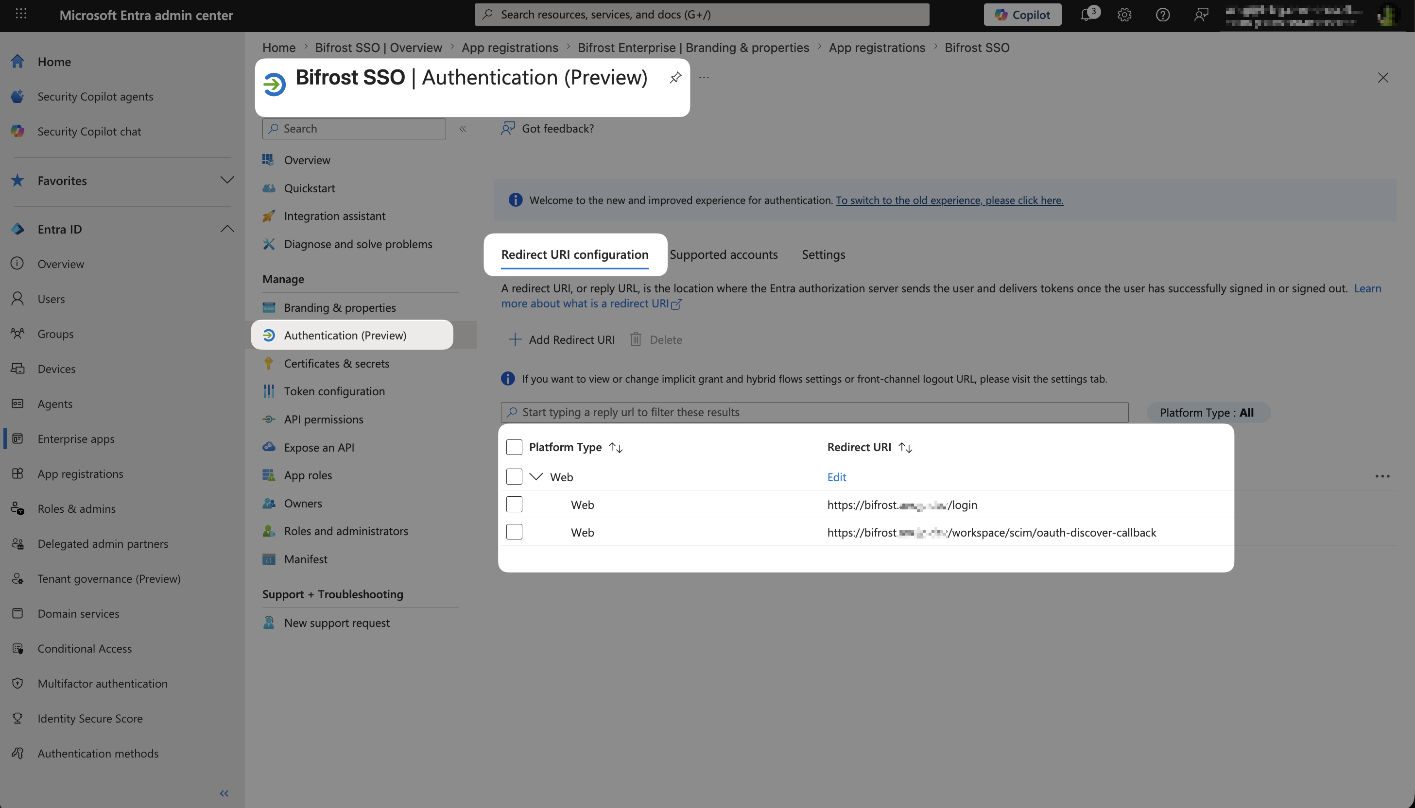Open App registrations in left nav
1415x808 pixels.
(81, 474)
